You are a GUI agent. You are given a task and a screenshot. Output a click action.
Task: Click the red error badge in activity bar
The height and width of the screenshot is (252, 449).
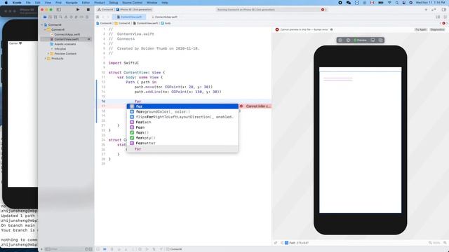[x=323, y=9]
